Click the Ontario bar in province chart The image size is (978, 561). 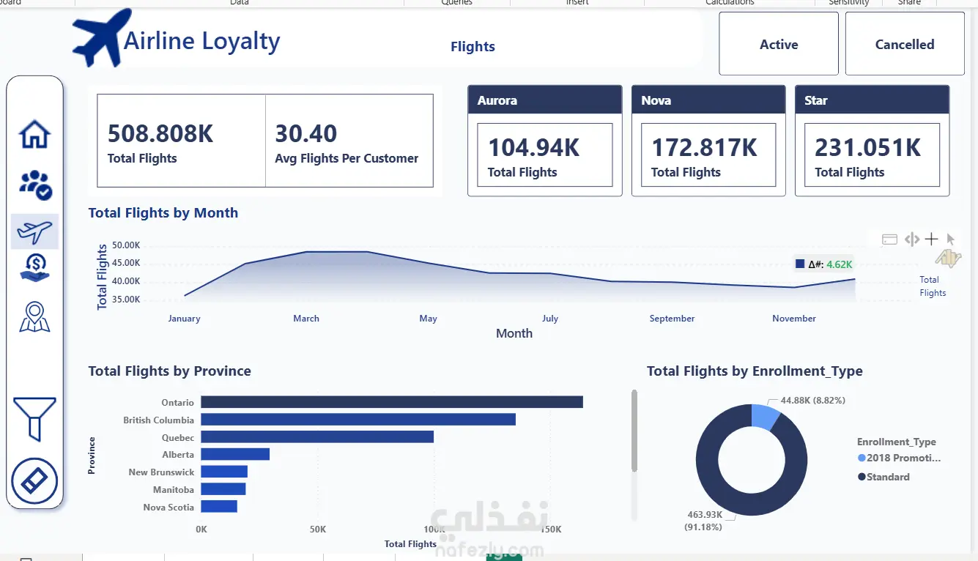pos(392,402)
